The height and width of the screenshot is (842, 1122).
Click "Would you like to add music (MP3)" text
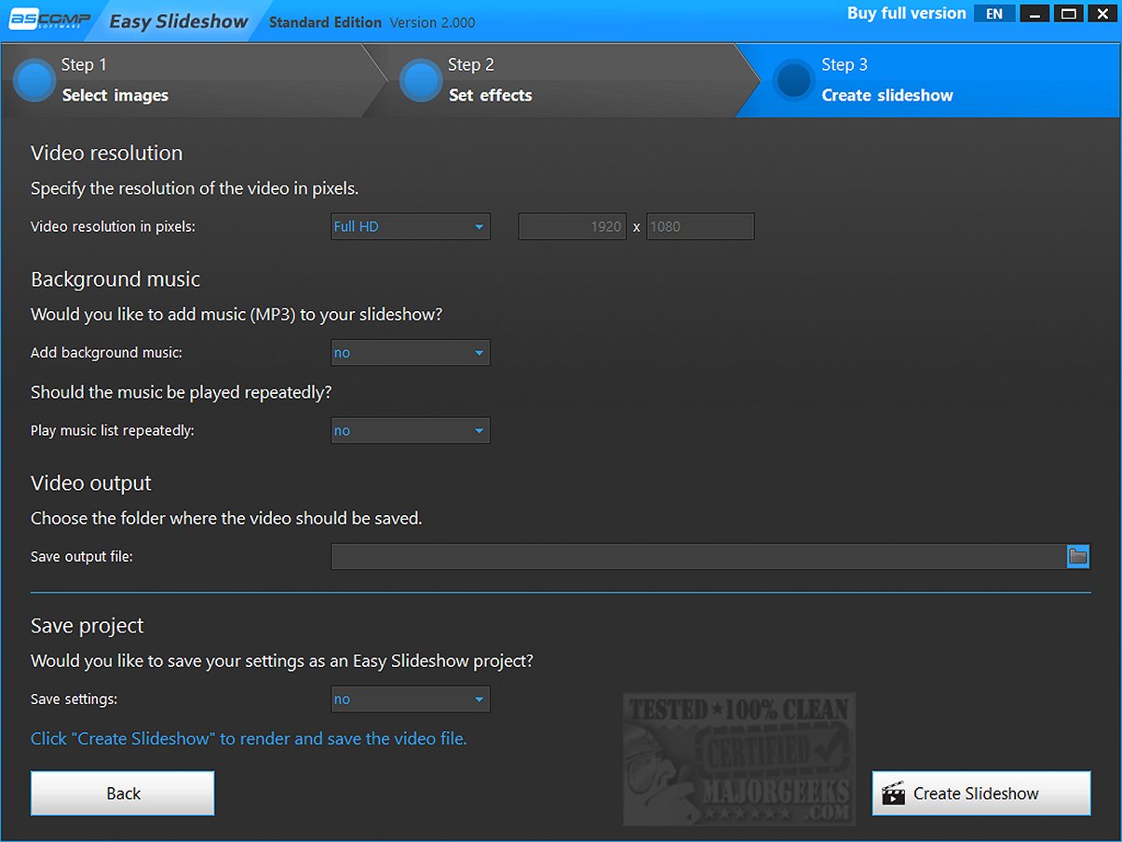(x=237, y=315)
